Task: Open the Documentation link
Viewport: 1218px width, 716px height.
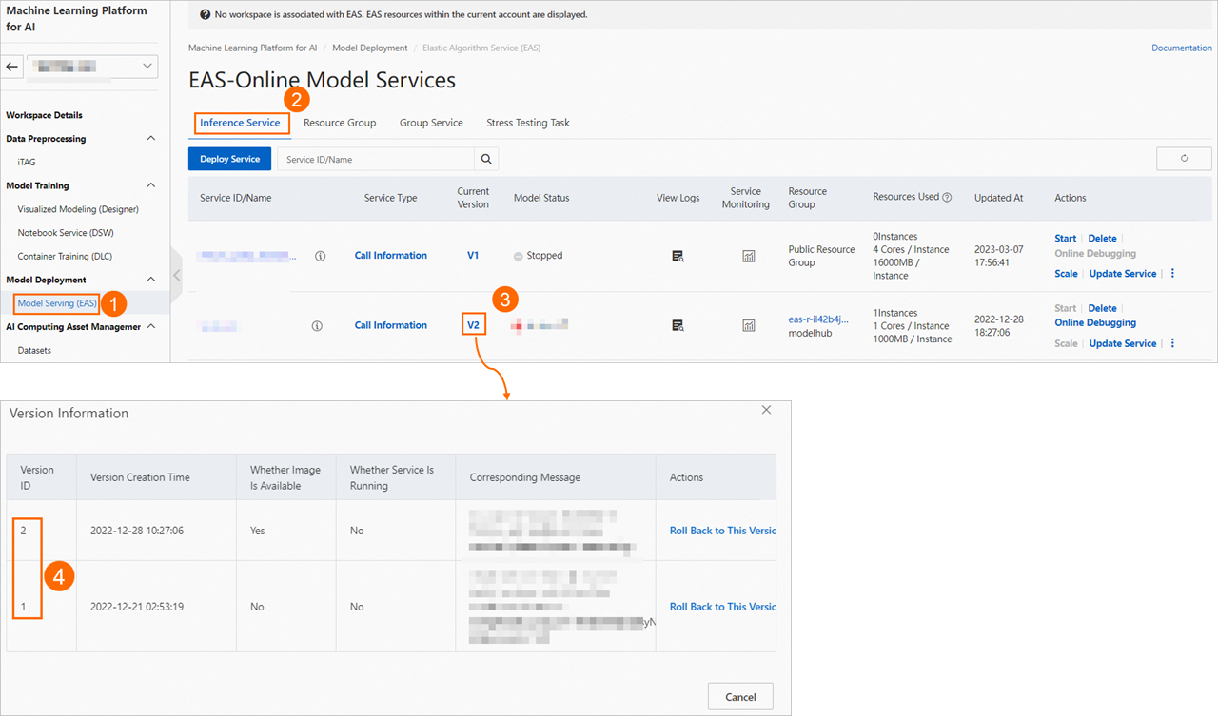Action: [1182, 48]
